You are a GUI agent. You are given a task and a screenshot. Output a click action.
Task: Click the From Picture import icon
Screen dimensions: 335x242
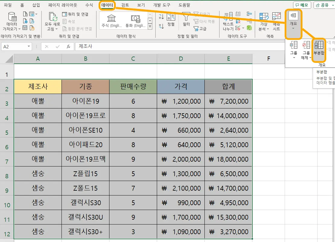pos(32,14)
